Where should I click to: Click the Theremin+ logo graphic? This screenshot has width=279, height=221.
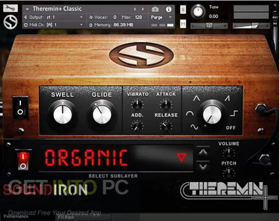pos(229,195)
